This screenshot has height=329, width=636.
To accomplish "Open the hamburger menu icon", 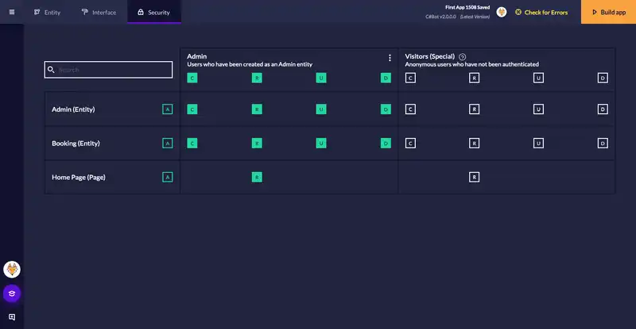I will coord(11,12).
